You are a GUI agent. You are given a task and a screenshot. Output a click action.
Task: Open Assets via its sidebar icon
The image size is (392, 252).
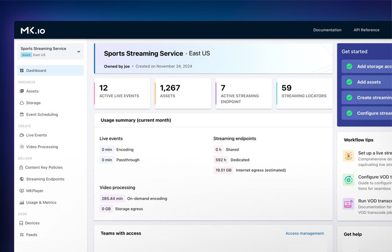click(22, 91)
